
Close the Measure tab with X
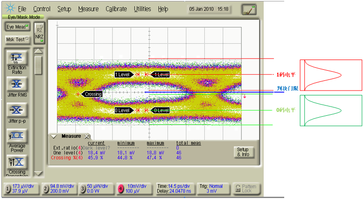tap(87, 137)
